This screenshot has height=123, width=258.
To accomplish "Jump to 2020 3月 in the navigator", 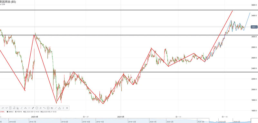I will click(201, 122).
